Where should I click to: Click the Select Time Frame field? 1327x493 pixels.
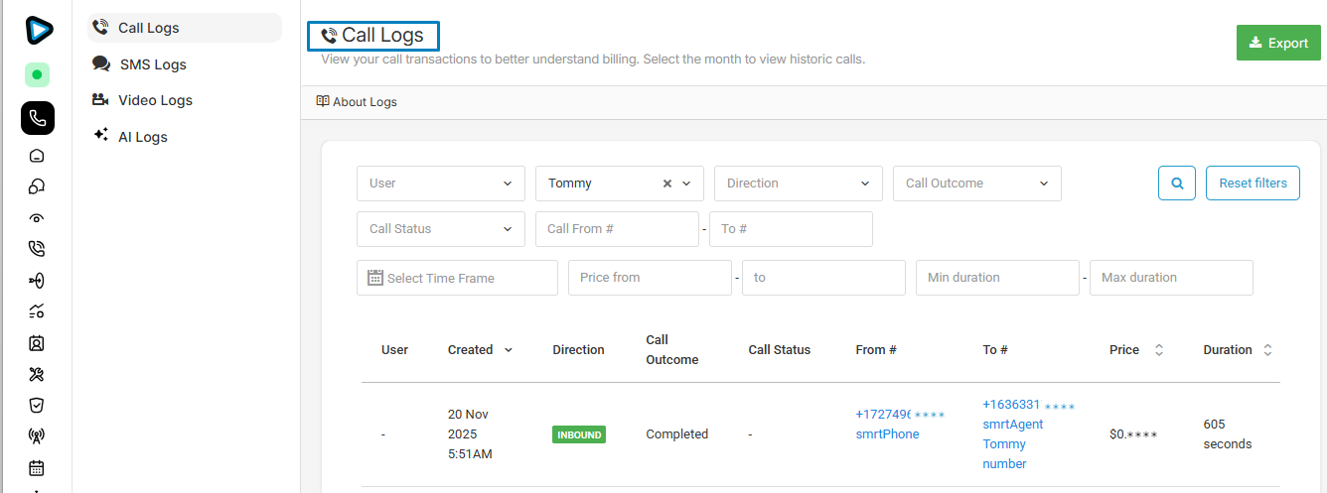click(457, 279)
